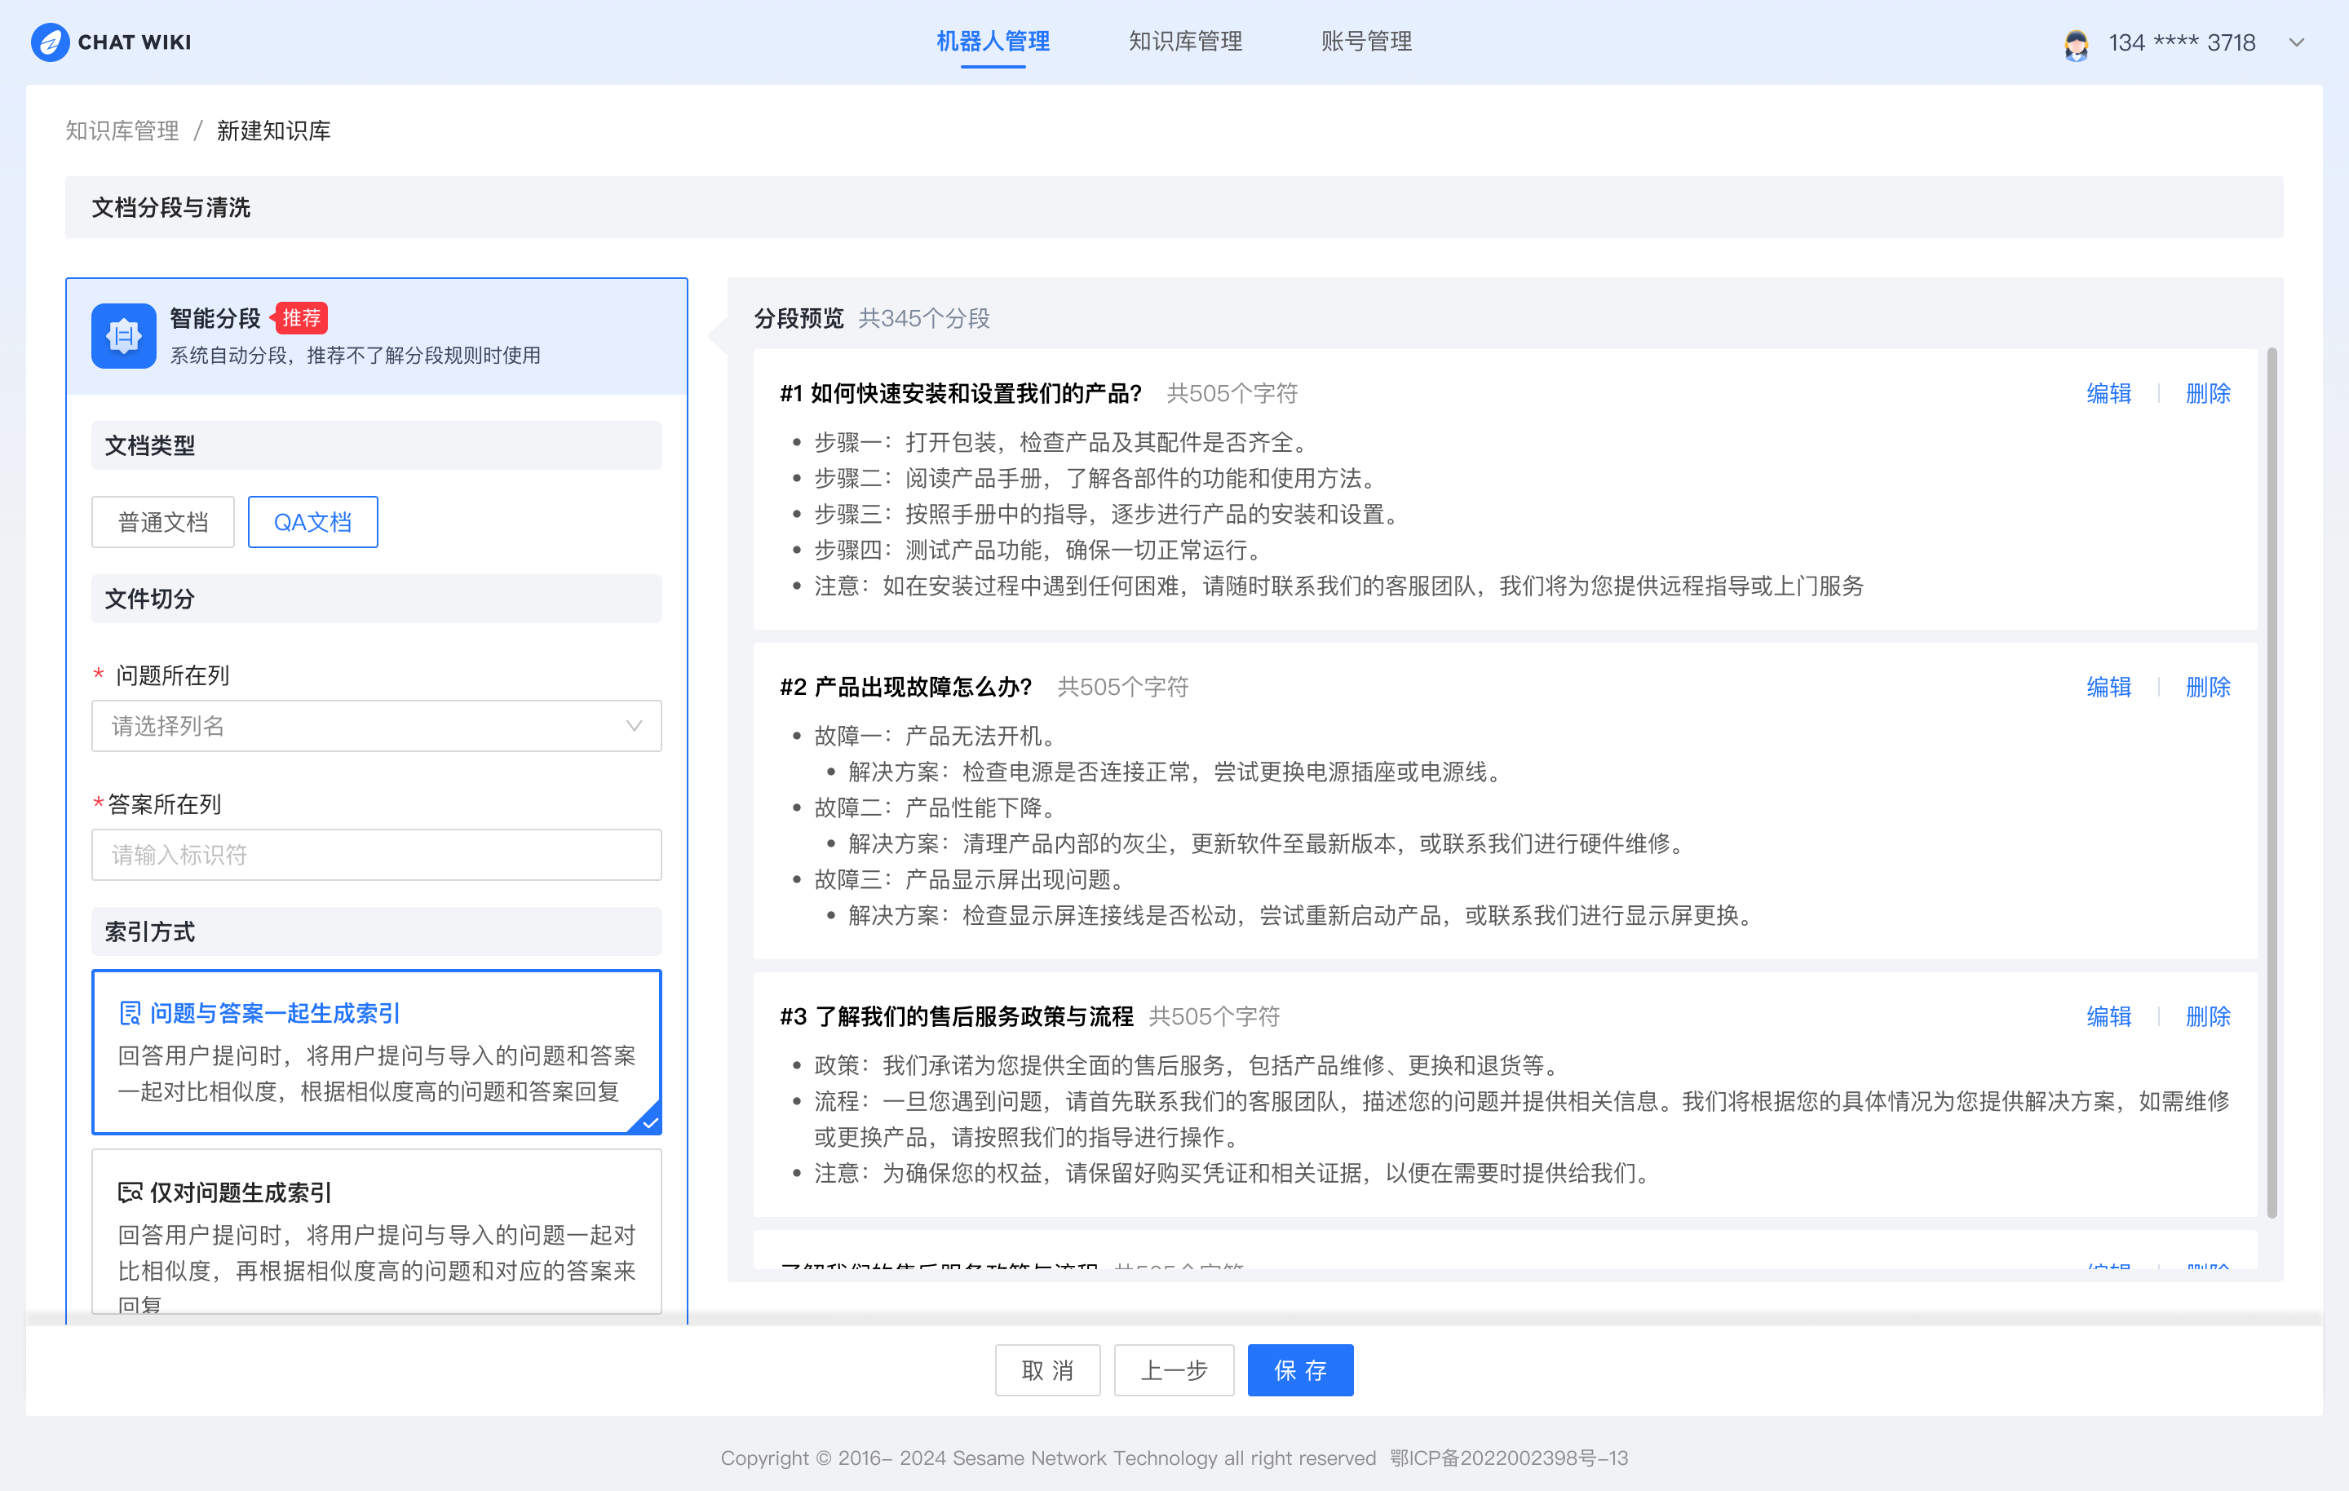Delete segment #2 产品出现故障
2349x1491 pixels.
point(2208,687)
